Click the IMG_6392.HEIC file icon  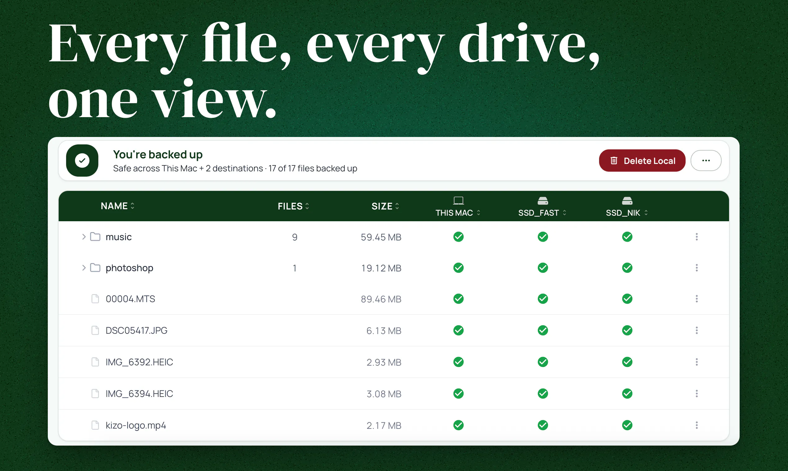(x=95, y=362)
